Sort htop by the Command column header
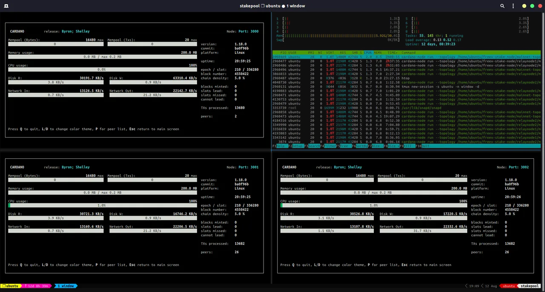The height and width of the screenshot is (292, 545). click(408, 53)
